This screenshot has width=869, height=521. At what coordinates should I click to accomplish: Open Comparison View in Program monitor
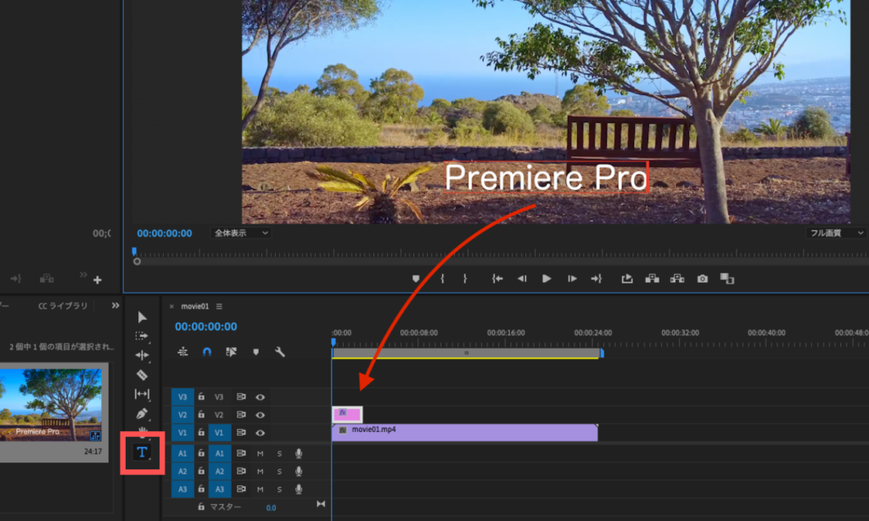(727, 279)
